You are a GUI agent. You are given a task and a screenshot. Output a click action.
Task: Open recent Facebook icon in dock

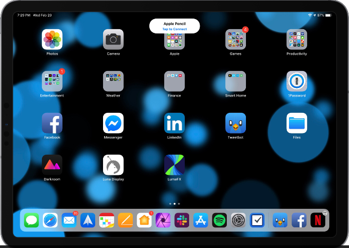coord(299,220)
